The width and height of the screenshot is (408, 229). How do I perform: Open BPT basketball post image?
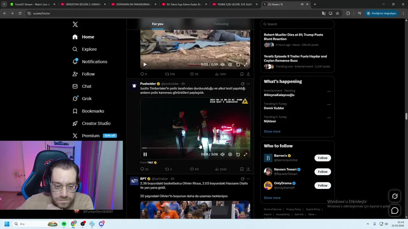click(x=195, y=210)
